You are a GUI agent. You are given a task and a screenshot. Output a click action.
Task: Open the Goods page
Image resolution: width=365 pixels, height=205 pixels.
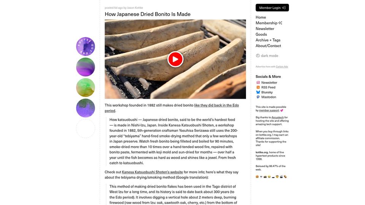(x=261, y=34)
